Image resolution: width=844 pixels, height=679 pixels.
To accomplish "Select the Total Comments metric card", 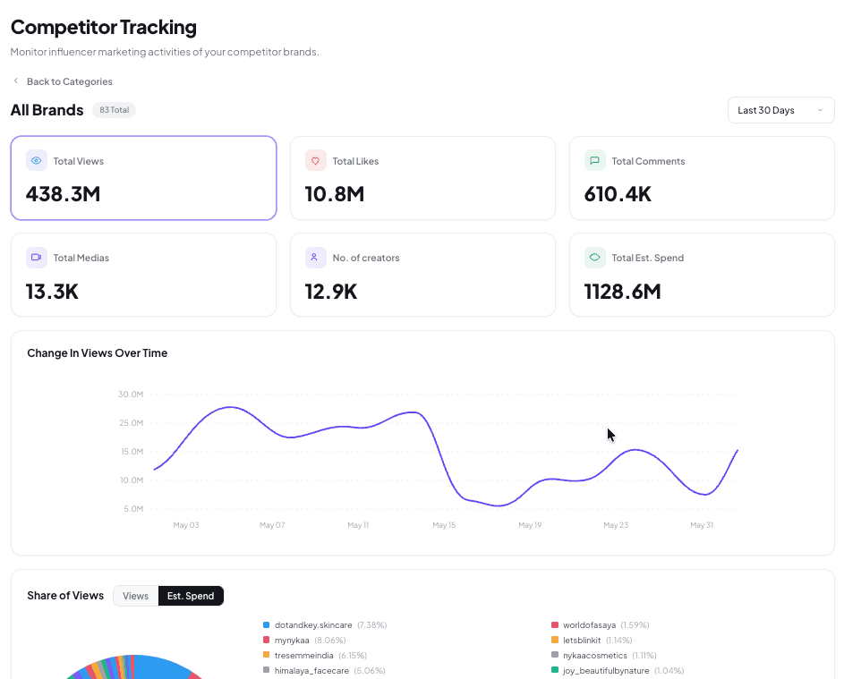I will click(x=702, y=178).
